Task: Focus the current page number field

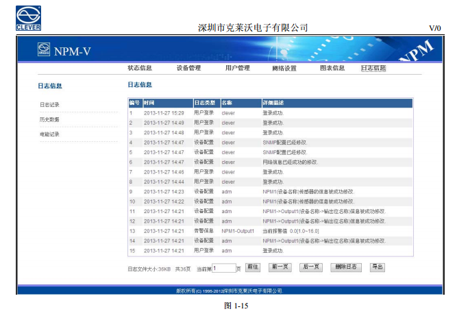Action: [224, 268]
